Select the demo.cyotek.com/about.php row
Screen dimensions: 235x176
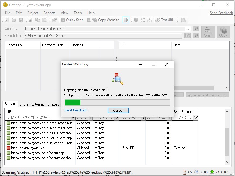[x=102, y=153]
